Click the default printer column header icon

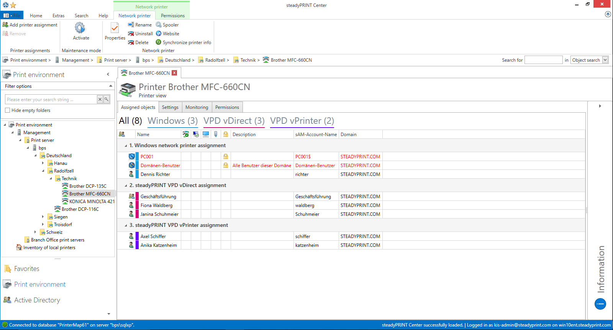pyautogui.click(x=186, y=134)
